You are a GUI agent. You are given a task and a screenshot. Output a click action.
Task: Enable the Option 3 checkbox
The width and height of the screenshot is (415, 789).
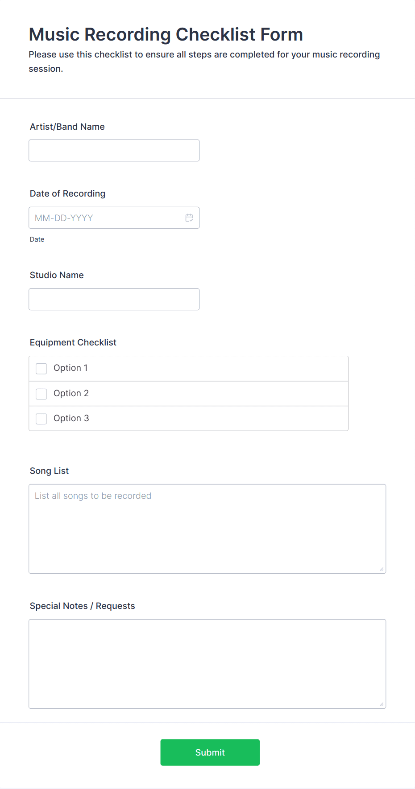tap(41, 419)
